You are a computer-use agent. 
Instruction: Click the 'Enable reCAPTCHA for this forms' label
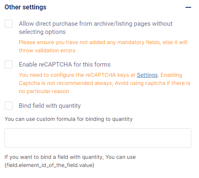click(x=65, y=65)
